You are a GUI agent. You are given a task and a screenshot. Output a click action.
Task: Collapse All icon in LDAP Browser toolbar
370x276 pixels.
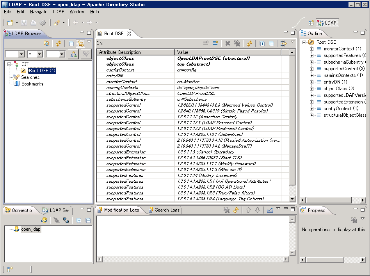71,43
